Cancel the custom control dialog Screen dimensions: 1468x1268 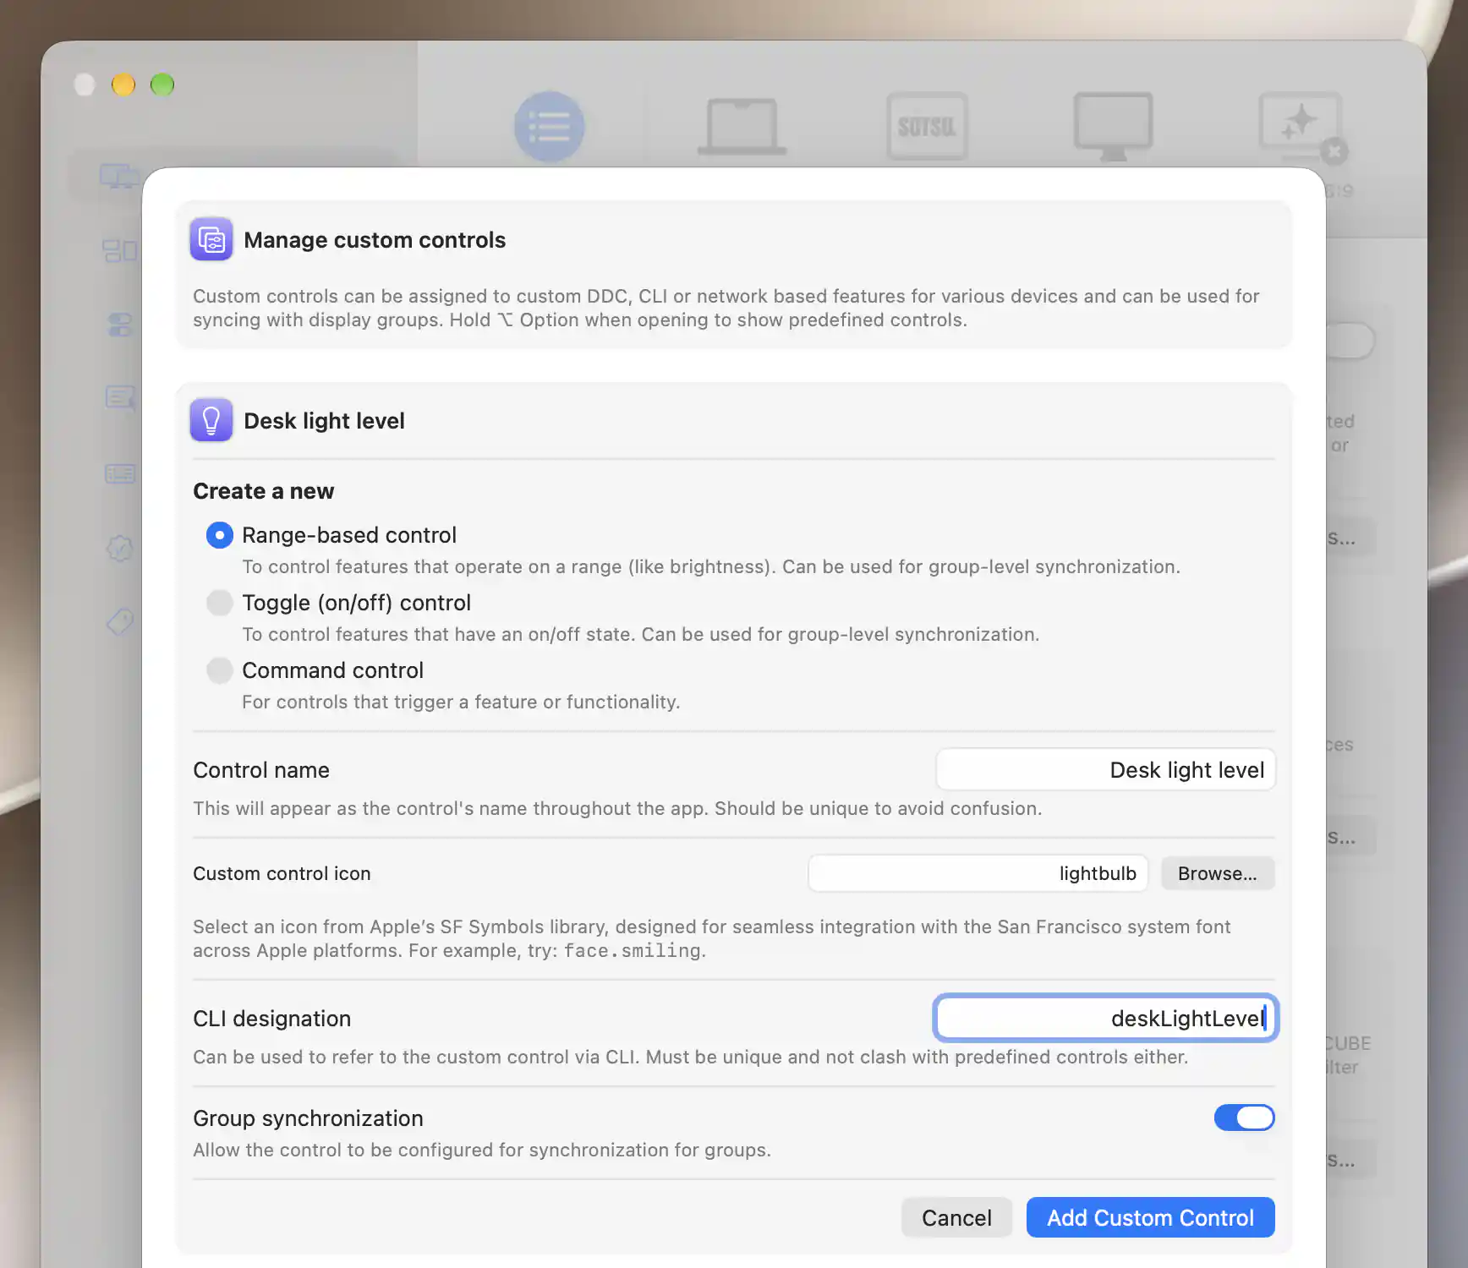pos(956,1217)
